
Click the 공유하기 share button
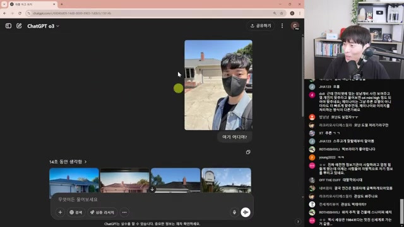point(261,26)
